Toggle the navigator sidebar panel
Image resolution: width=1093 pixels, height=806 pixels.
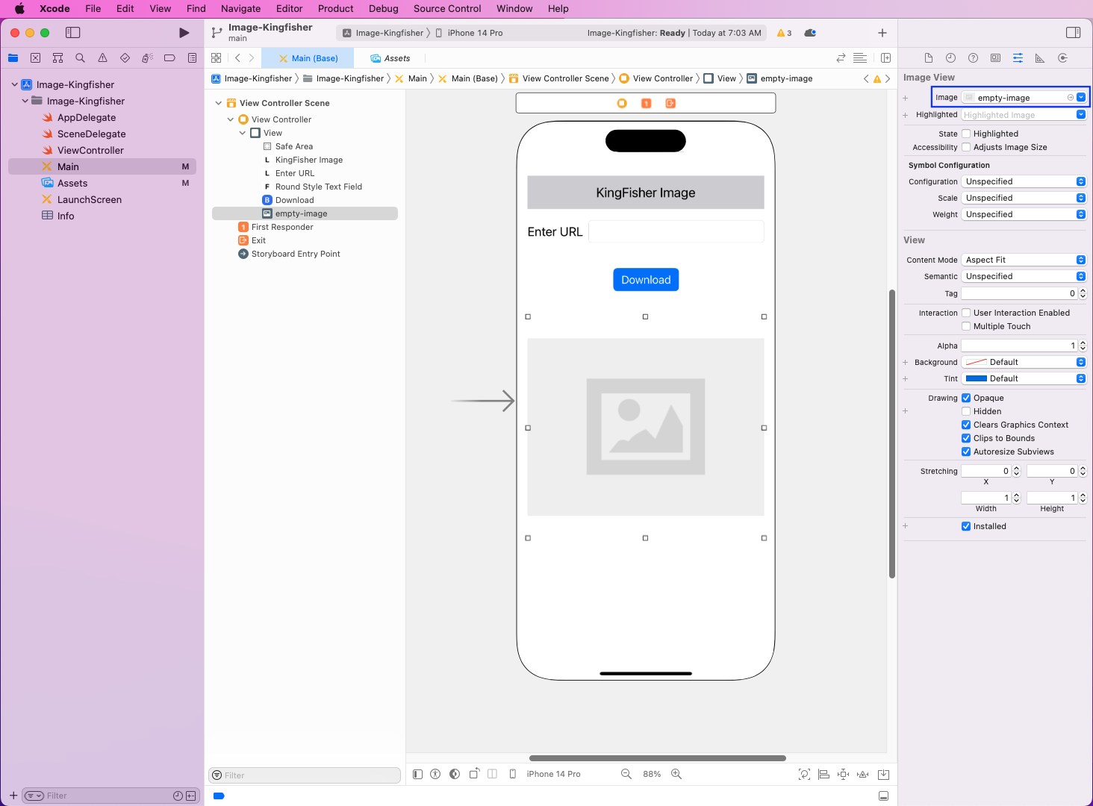[72, 33]
